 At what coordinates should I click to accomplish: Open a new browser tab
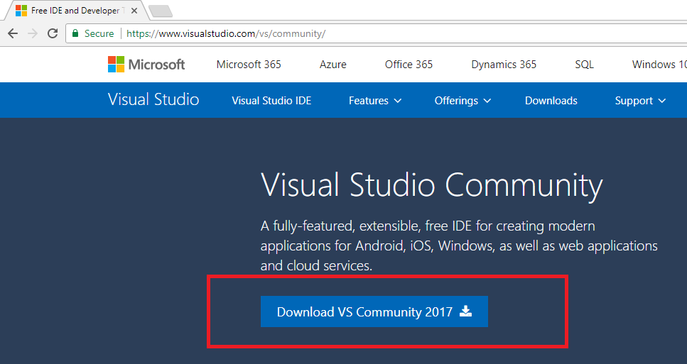pos(161,11)
